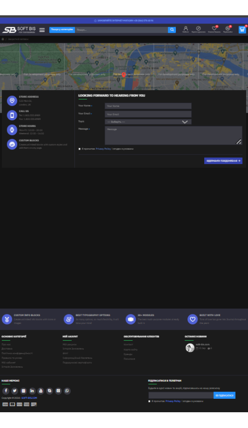248x428 pixels.
Task: Open the soft-bis.com copyright link
Action: 29,398
